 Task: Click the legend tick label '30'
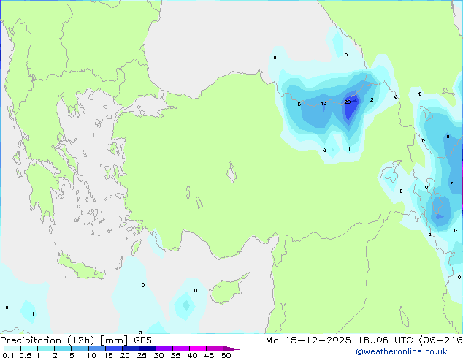(158, 355)
